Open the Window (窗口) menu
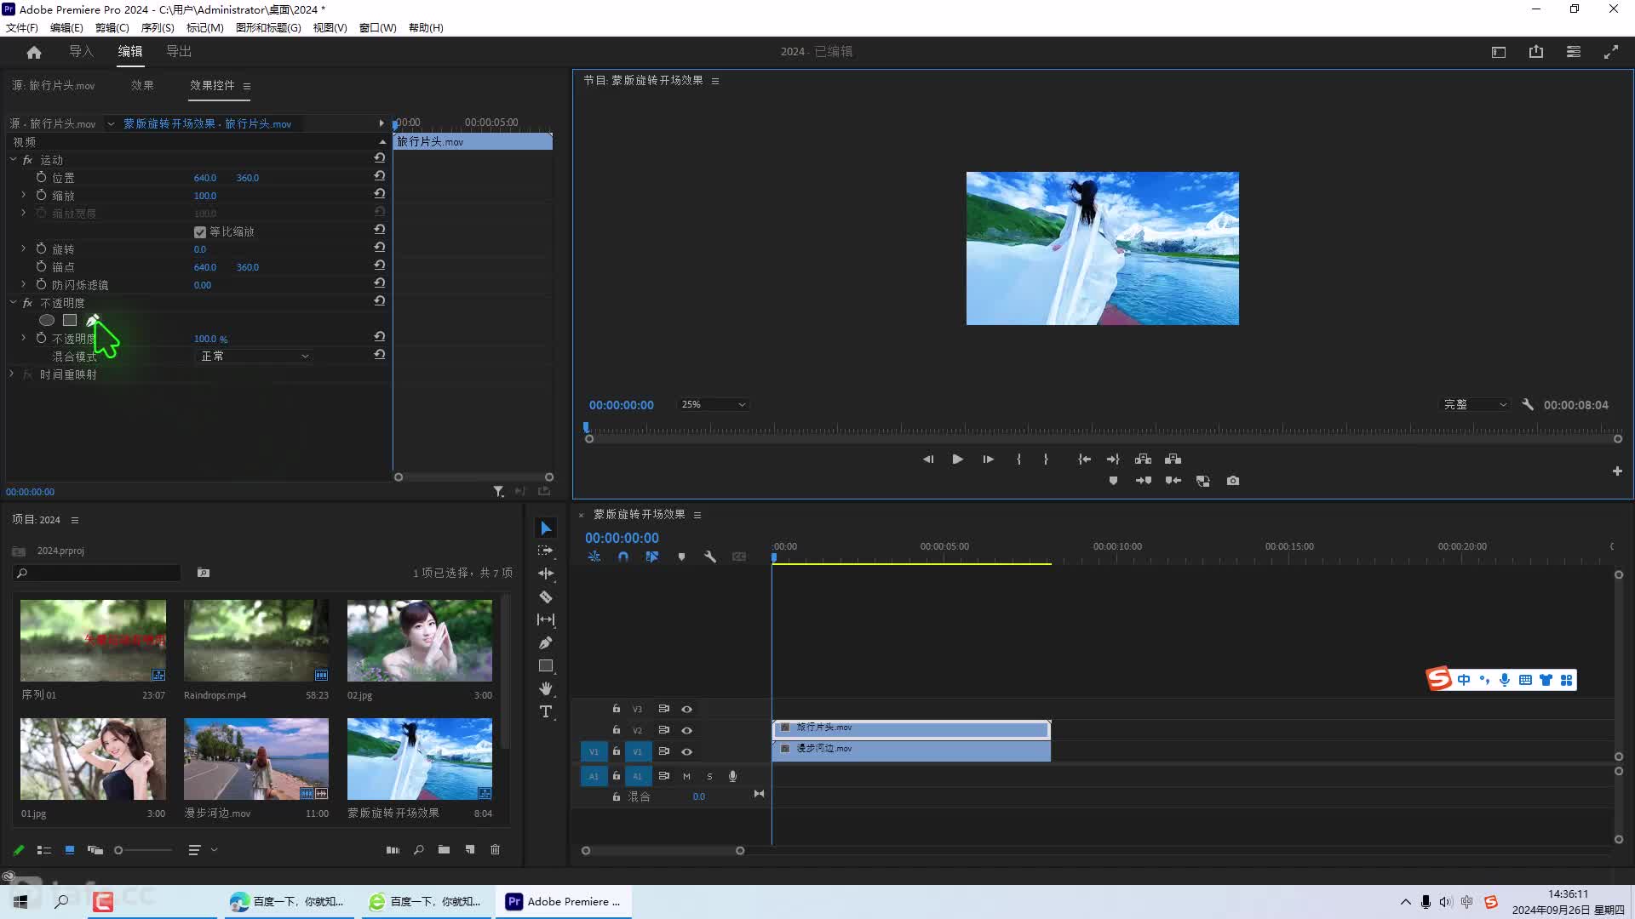Viewport: 1635px width, 919px height. [377, 27]
